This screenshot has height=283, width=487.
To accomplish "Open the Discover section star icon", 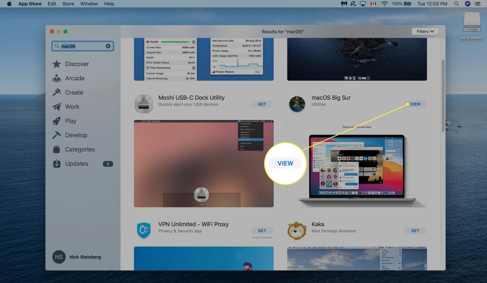I will point(57,64).
